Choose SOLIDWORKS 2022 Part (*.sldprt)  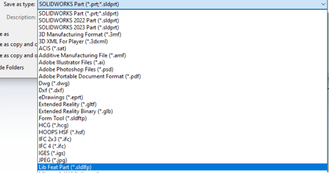pyautogui.click(x=182, y=21)
